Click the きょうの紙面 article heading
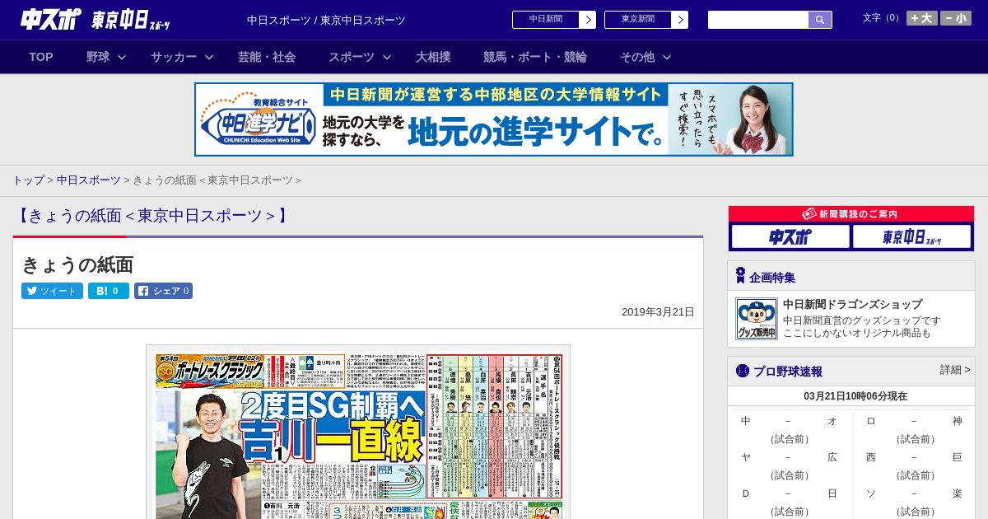Image resolution: width=988 pixels, height=519 pixels. point(77,264)
